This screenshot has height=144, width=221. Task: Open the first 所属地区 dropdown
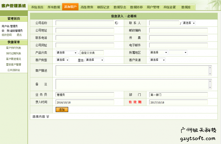(x=158, y=53)
